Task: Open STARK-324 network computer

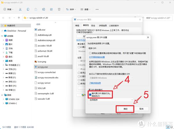Action: tap(12, 99)
